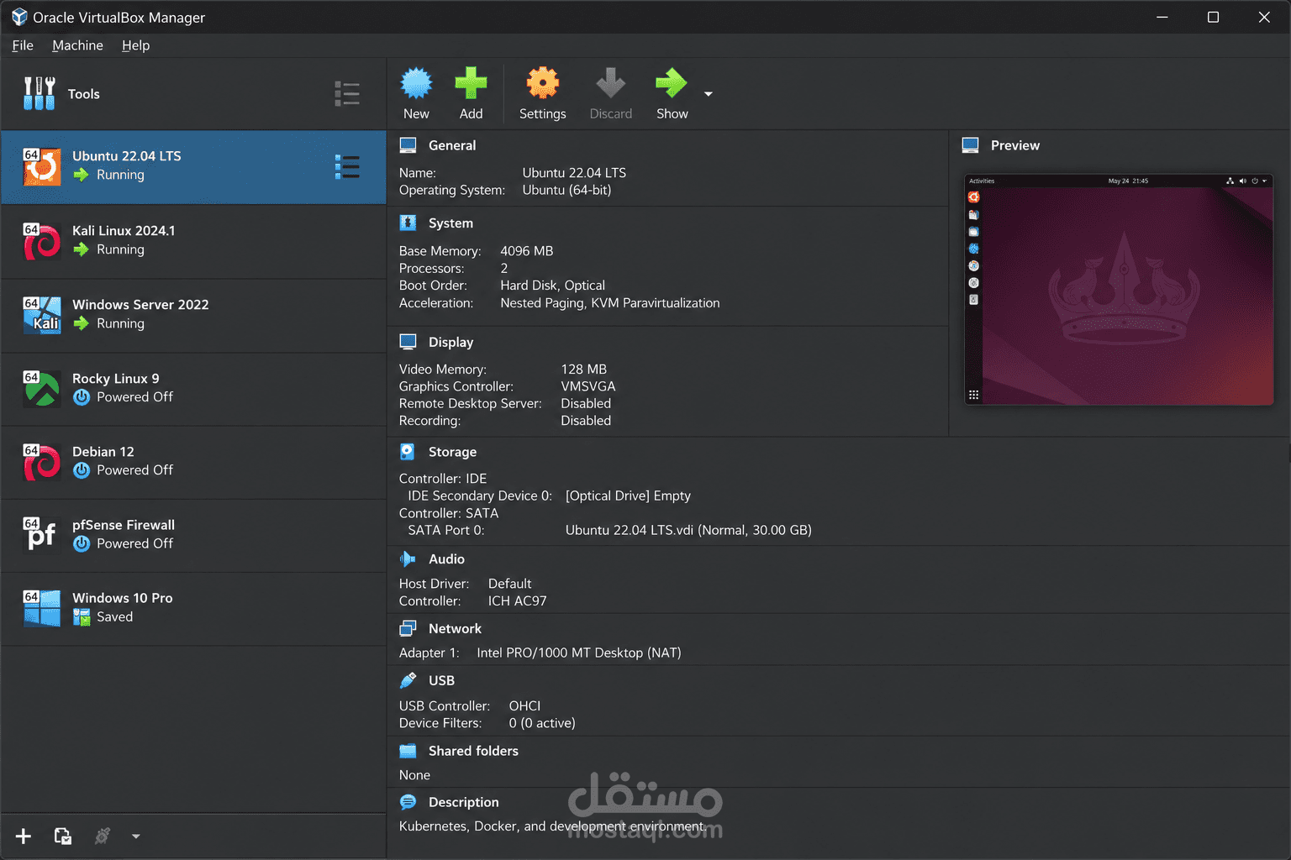Click the Network section heading link

(x=455, y=628)
